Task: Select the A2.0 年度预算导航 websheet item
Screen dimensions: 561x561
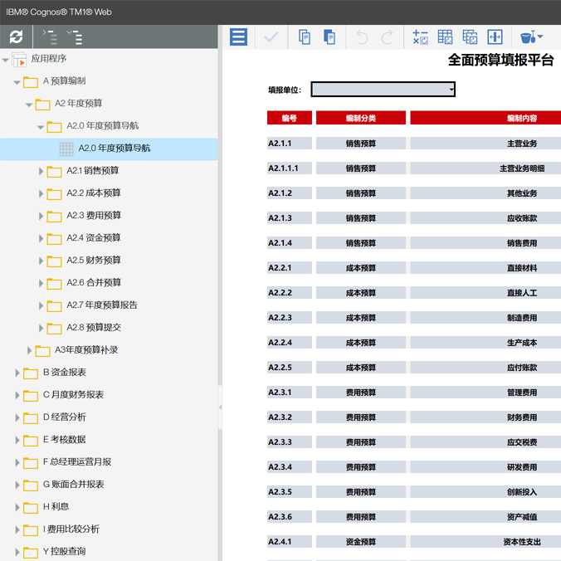Action: [x=109, y=149]
